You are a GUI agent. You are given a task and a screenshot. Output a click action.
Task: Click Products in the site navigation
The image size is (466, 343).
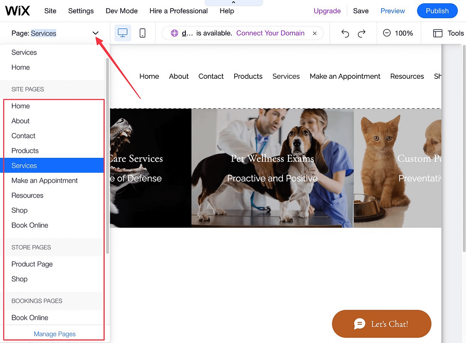tap(248, 77)
